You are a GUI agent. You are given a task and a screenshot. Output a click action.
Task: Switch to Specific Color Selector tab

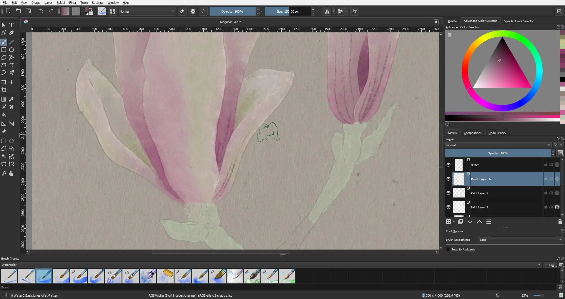pyautogui.click(x=519, y=21)
